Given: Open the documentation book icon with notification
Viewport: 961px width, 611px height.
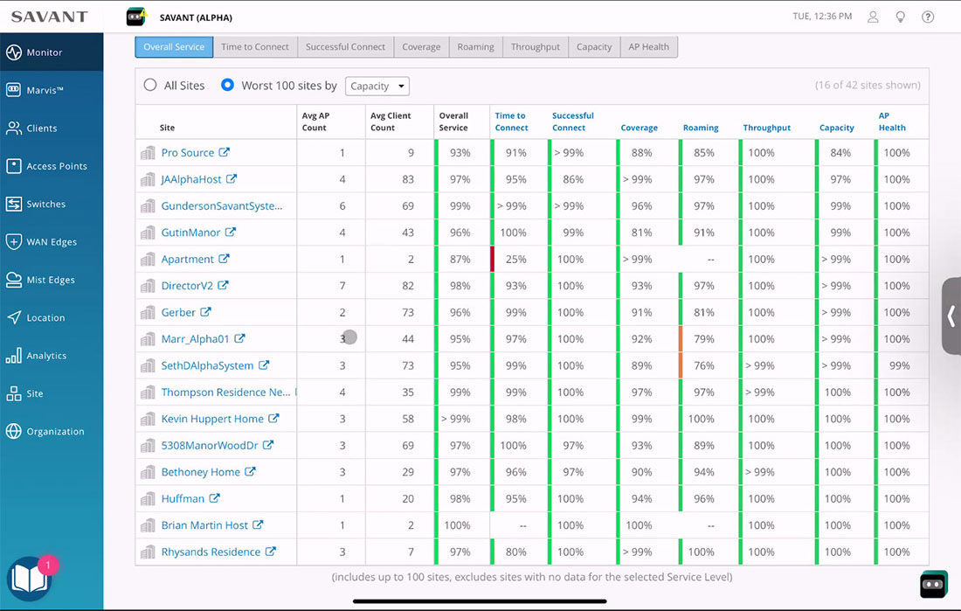Looking at the screenshot, I should 29,579.
